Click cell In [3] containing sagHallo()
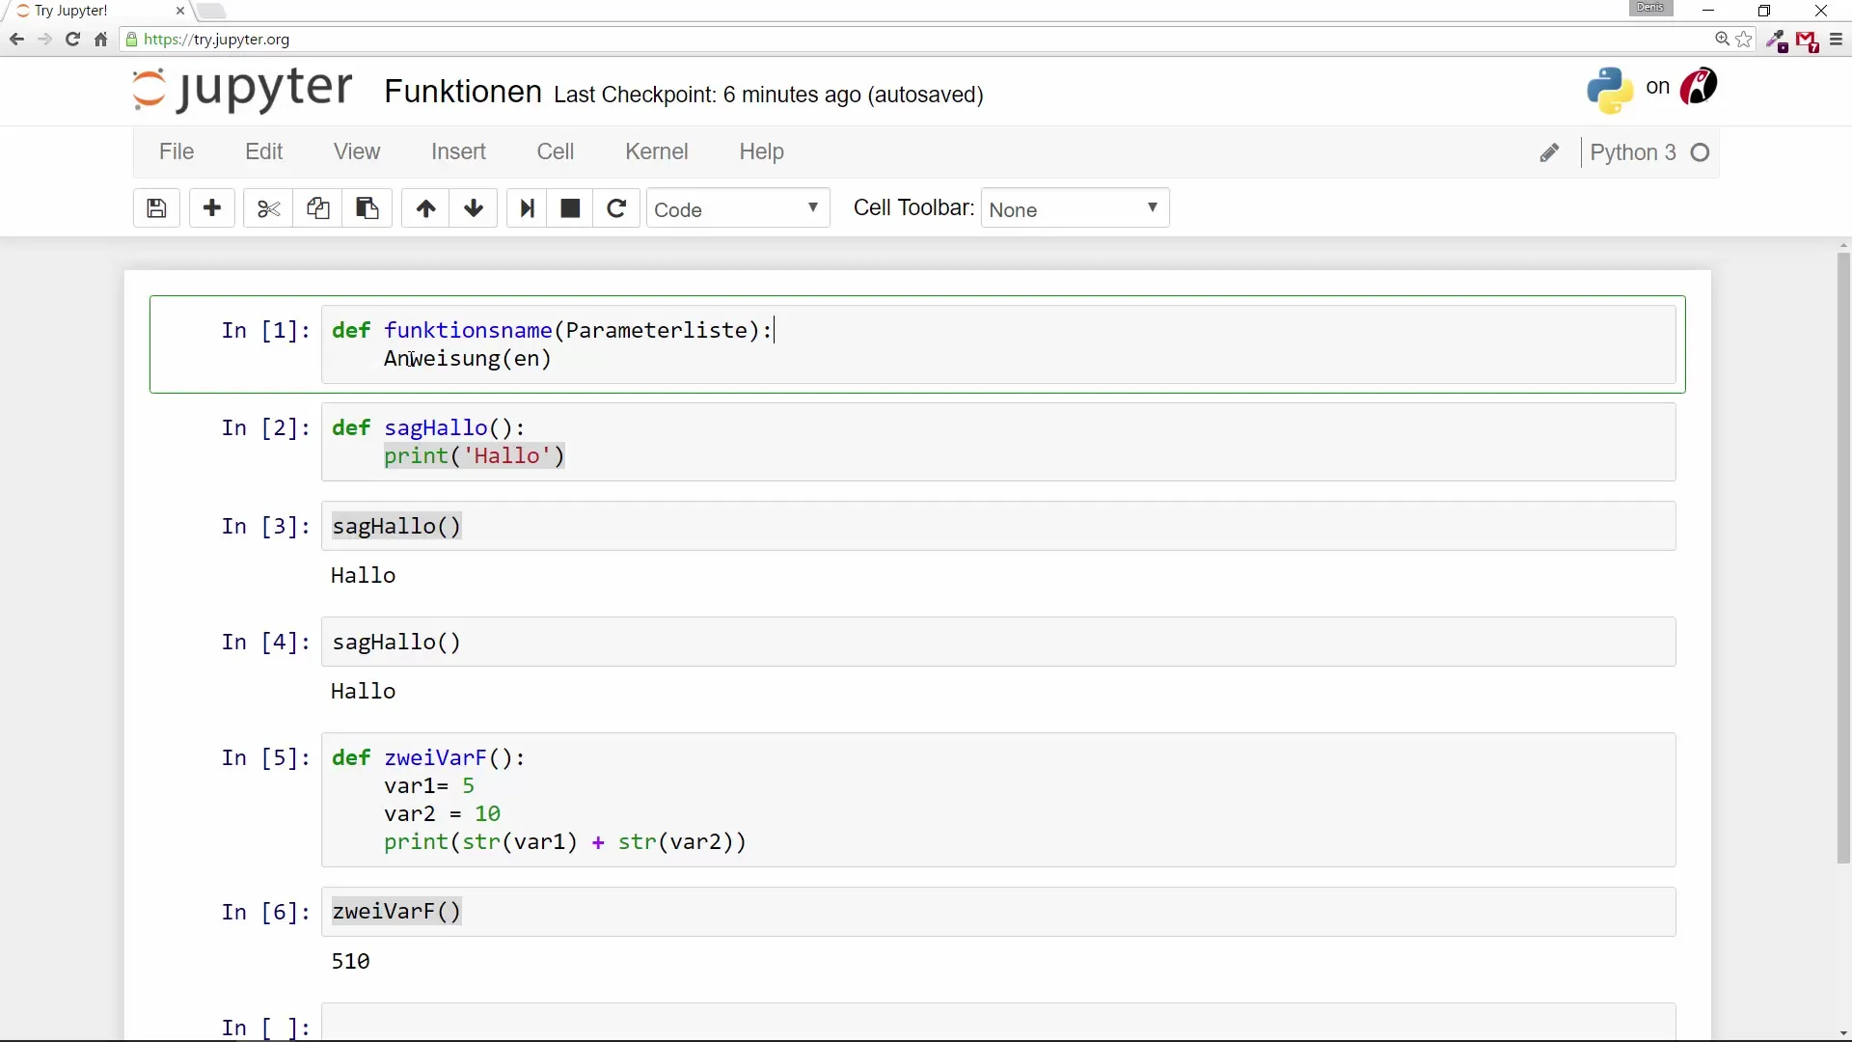This screenshot has width=1852, height=1042. [998, 526]
